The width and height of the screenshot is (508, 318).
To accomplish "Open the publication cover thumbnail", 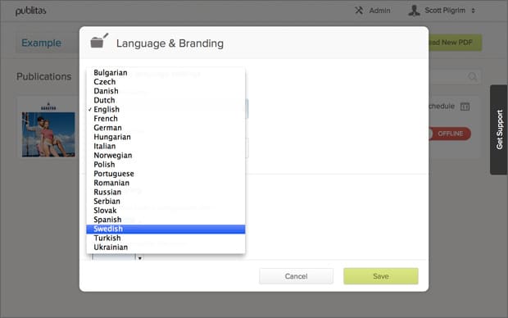I will [48, 134].
